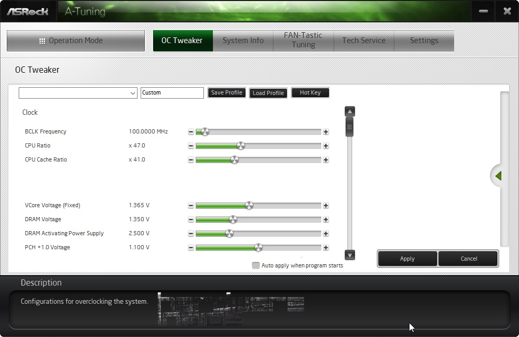Click the x 41.0 ratio value
The width and height of the screenshot is (519, 337).
(137, 159)
